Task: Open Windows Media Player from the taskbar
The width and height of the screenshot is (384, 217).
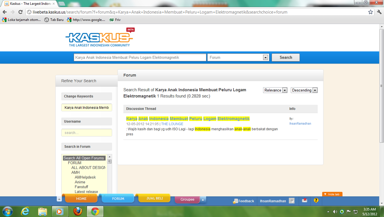Action: click(60, 212)
